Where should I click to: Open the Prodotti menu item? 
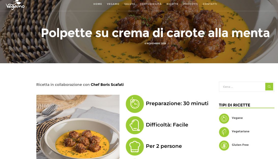191,4
